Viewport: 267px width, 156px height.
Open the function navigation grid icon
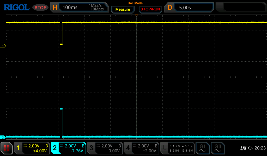[x=7, y=148]
